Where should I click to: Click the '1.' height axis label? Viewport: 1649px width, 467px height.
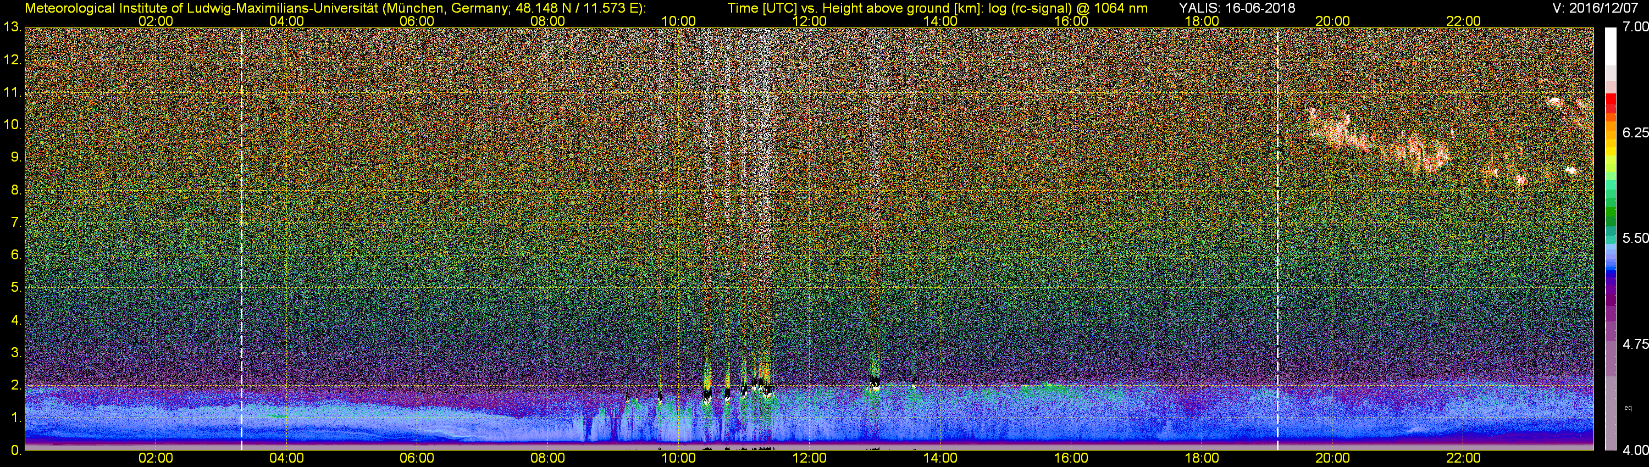(16, 418)
